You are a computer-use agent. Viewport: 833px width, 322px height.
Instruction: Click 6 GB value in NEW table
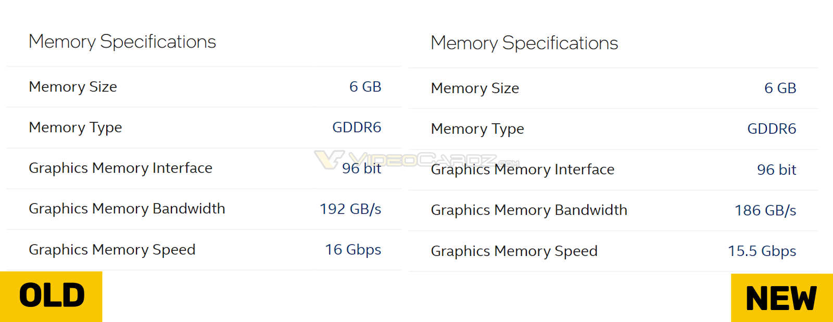(780, 88)
